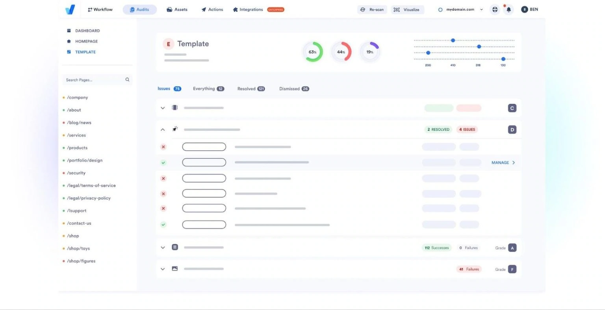Click the blue checkmark app logo
The height and width of the screenshot is (310, 605).
click(x=70, y=9)
